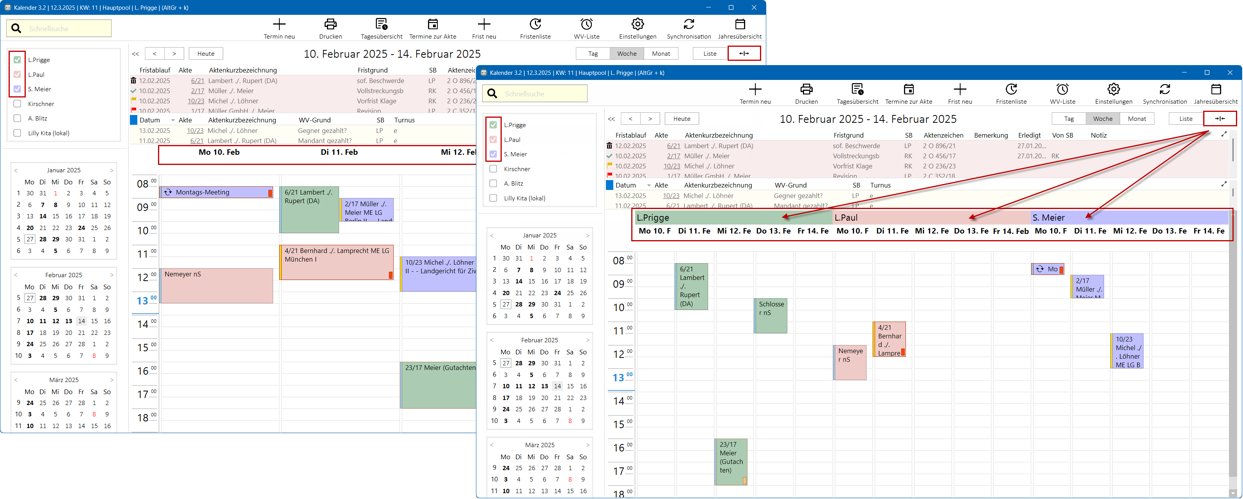Switch to Woche view in front window
This screenshot has width=1243, height=499.
tap(1103, 119)
